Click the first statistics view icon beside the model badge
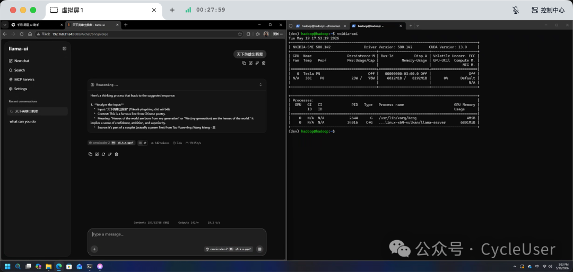This screenshot has width=573, height=272. click(140, 143)
